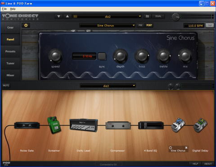Image resolution: width=216 pixels, height=167 pixels.
Task: Open the lower diz2 tone dropdown
Action: [x=108, y=86]
